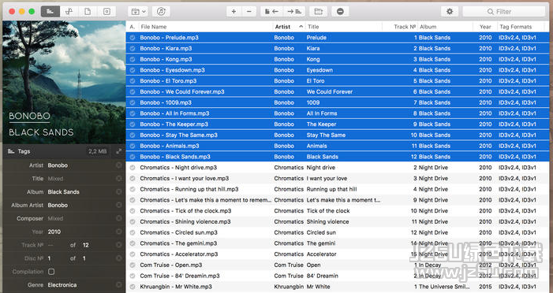Select file Bonobo - Eyesdown.mp3

(x=172, y=70)
